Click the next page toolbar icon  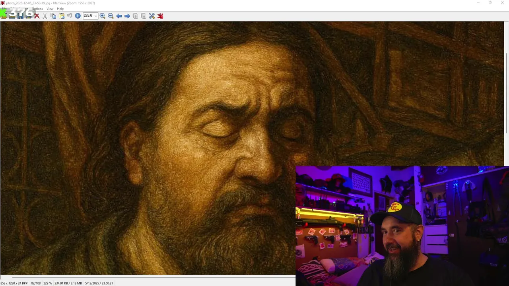[x=144, y=16]
